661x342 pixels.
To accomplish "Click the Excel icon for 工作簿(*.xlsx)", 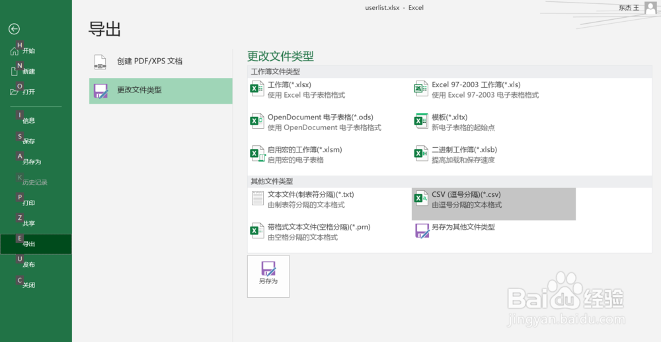I will click(257, 89).
